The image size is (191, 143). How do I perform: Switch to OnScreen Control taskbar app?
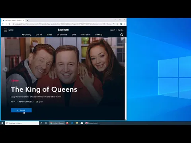[x=92, y=123]
